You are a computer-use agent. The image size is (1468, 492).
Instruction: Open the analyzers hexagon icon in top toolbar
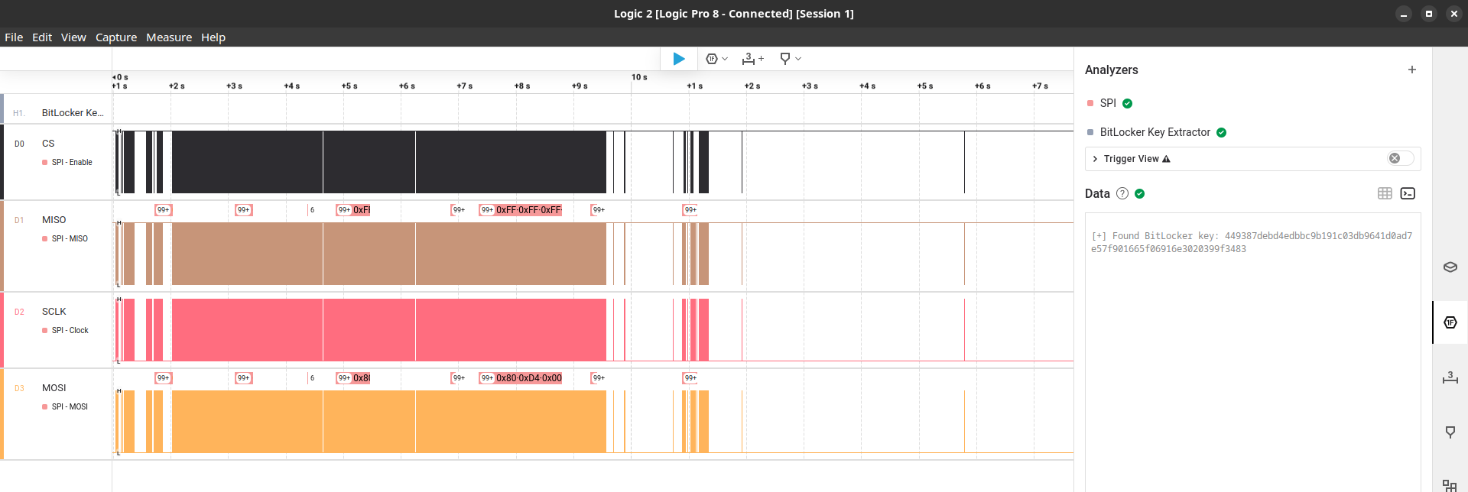pyautogui.click(x=712, y=59)
